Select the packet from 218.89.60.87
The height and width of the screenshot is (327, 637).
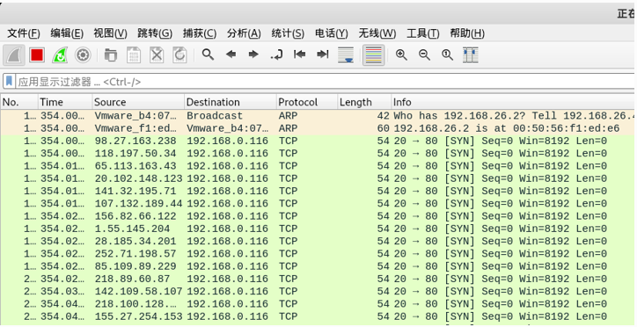coord(318,280)
